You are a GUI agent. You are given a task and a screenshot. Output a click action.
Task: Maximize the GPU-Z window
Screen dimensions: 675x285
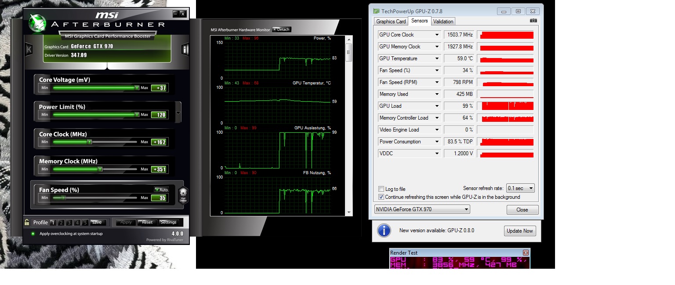coord(518,11)
